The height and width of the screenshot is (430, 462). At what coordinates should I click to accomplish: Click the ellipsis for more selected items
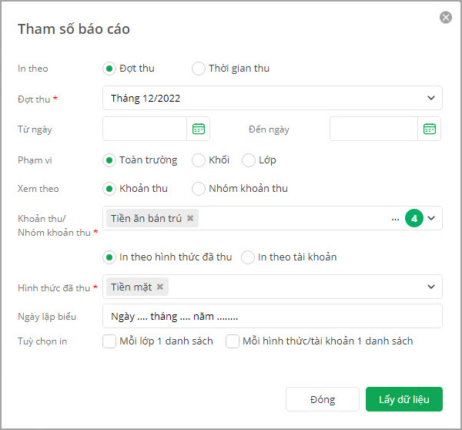point(396,219)
